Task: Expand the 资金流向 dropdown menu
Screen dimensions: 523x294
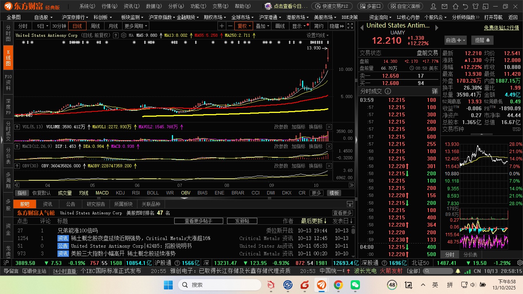Action: (380, 17)
